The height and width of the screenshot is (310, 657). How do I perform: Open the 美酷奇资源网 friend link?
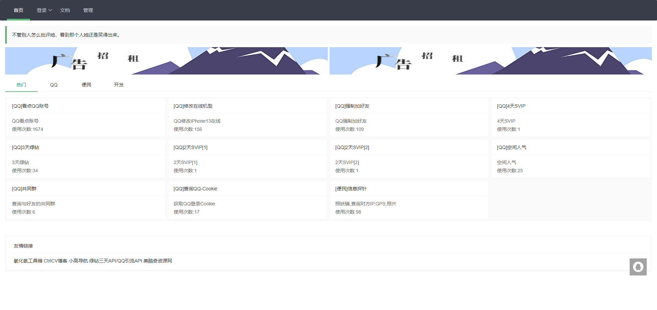click(x=158, y=261)
